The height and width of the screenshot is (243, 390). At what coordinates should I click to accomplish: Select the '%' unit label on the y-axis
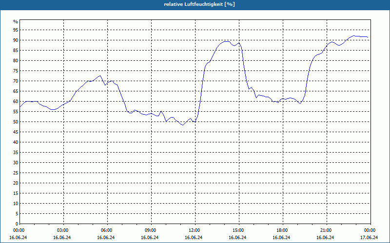pyautogui.click(x=16, y=22)
